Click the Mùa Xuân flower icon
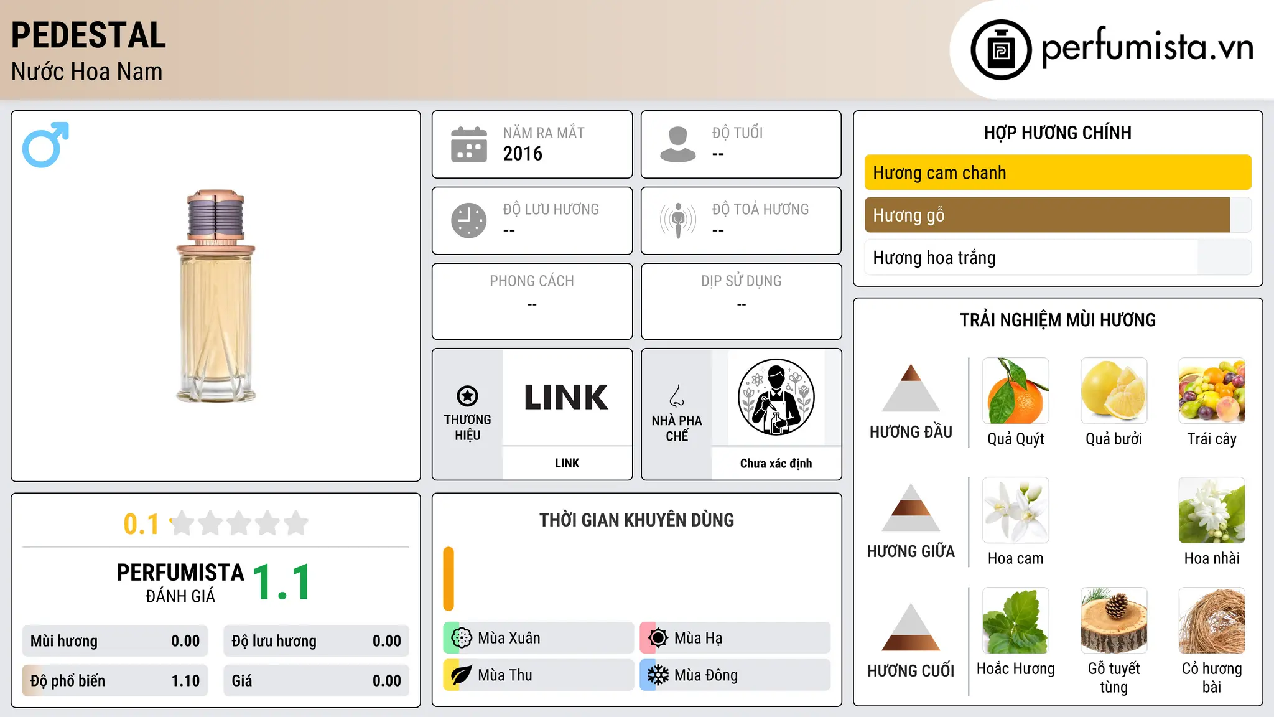 462,638
